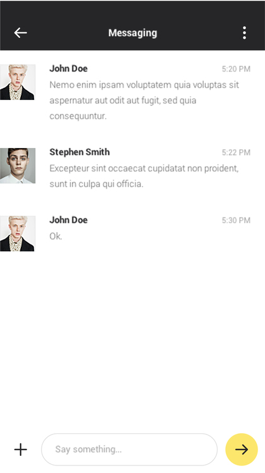Select the 'Excepteur sint occaecat' message
The width and height of the screenshot is (265, 473).
click(x=144, y=176)
